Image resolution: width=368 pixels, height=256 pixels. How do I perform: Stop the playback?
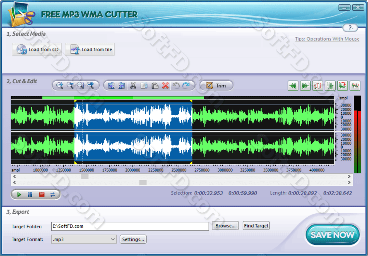[42, 195]
